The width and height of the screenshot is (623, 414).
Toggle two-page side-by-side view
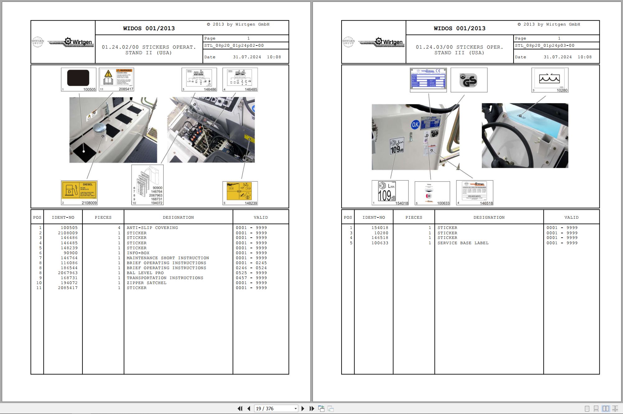pyautogui.click(x=605, y=409)
